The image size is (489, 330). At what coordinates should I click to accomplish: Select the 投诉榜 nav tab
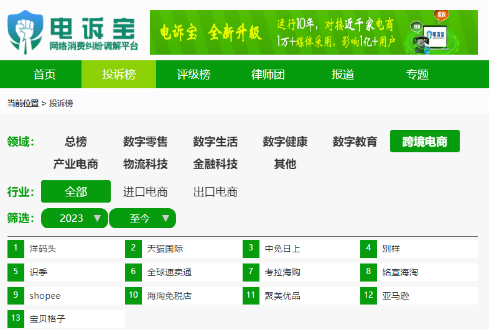[x=119, y=75]
